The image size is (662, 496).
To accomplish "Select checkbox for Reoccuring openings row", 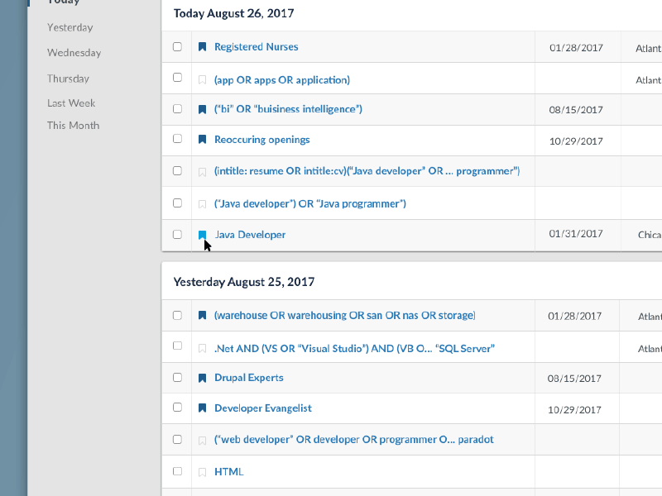I will point(177,140).
